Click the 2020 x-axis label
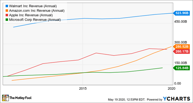 [171, 88]
